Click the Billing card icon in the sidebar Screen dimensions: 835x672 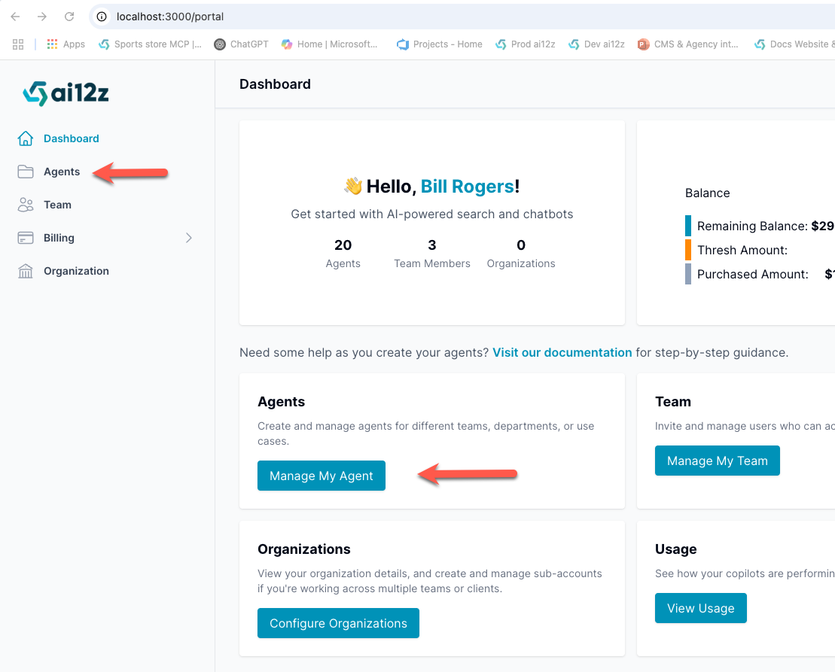(x=25, y=238)
